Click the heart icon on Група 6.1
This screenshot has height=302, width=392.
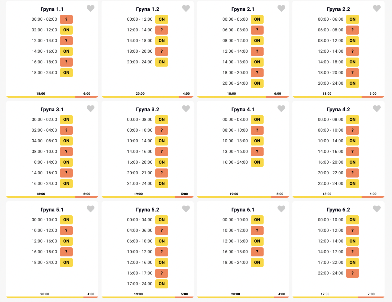pos(281,209)
